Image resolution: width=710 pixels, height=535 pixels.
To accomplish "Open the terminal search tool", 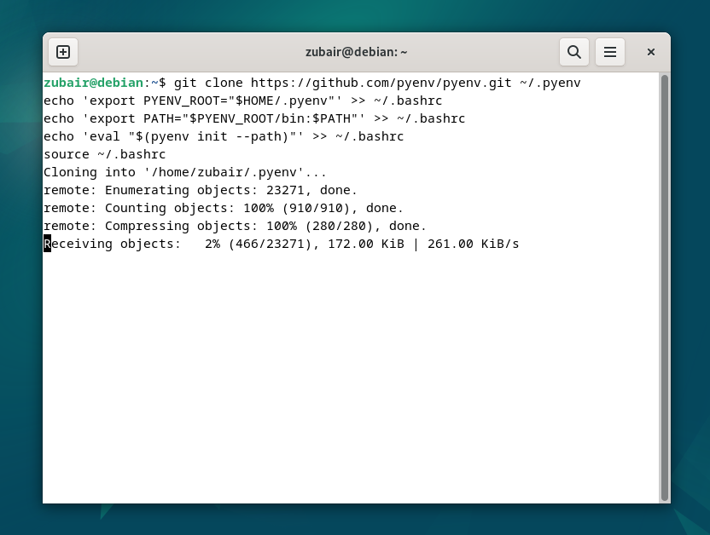I will pos(574,52).
